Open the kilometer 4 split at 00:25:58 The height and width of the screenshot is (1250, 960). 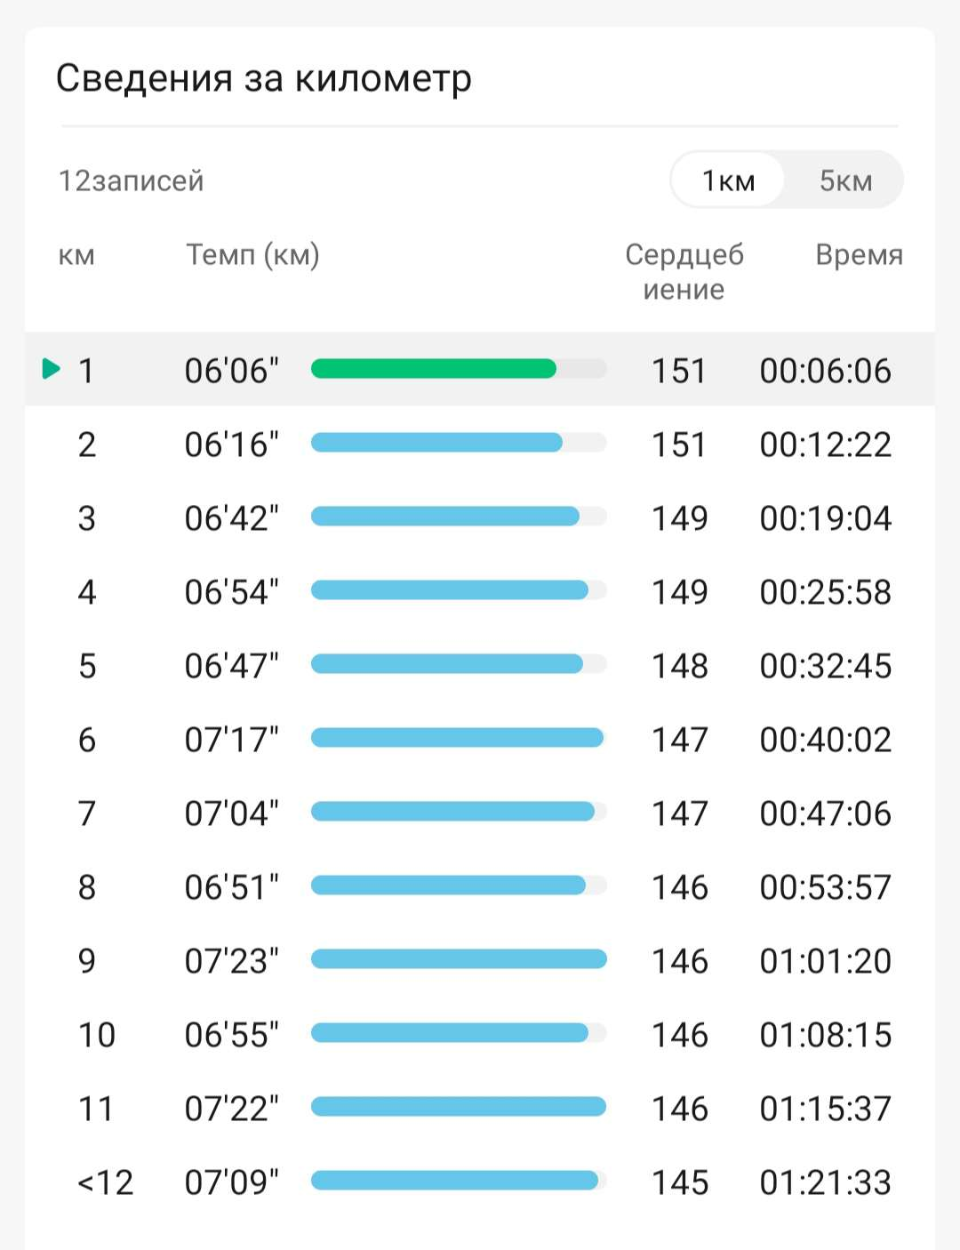click(825, 592)
